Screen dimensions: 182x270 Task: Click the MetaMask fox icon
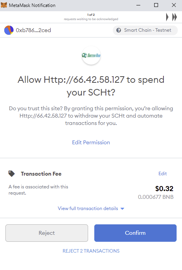point(4,5)
